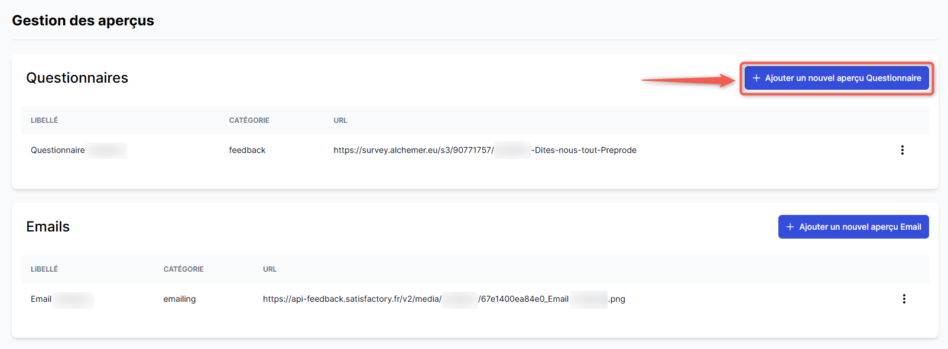Click CATÉGORIE column header in Emails table
948x349 pixels.
pos(183,269)
